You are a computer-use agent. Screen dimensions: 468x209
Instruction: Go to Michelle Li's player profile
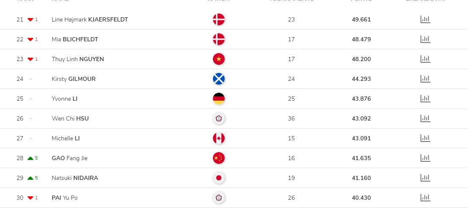pyautogui.click(x=65, y=139)
